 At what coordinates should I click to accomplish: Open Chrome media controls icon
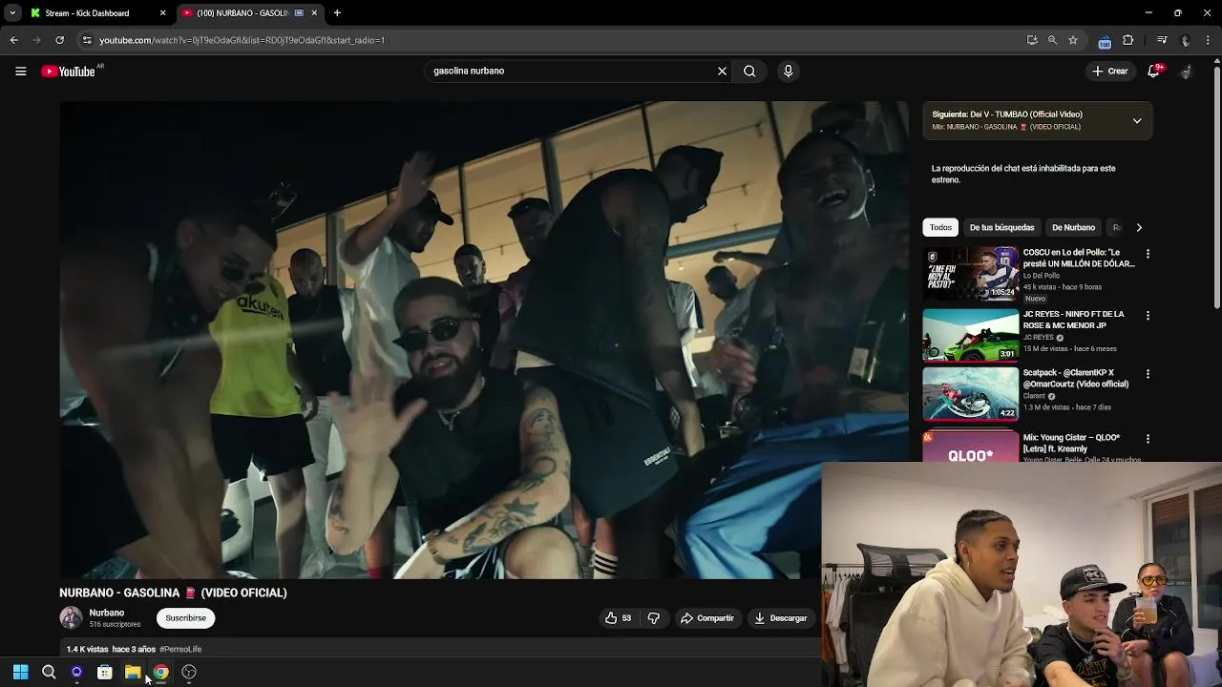[x=1162, y=40]
